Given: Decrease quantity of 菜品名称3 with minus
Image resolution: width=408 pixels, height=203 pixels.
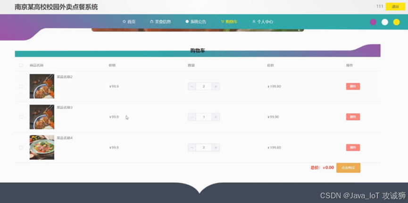Looking at the screenshot, I should pos(192,117).
